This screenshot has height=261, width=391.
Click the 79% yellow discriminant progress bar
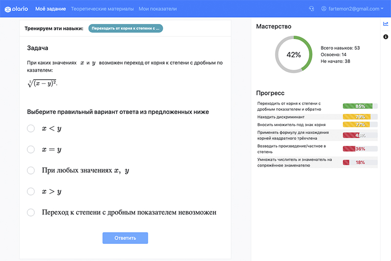(360, 117)
